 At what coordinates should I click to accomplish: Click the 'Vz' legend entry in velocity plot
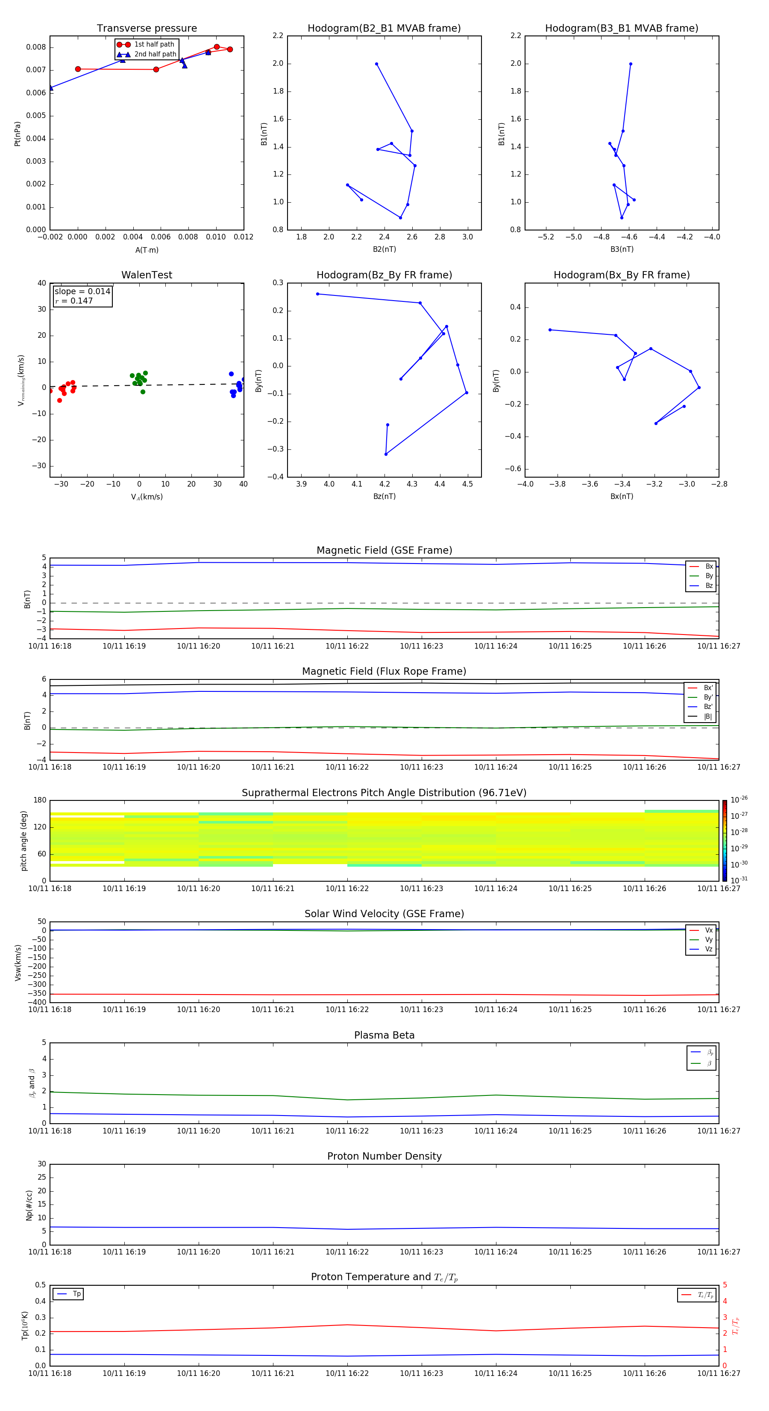coord(701,949)
